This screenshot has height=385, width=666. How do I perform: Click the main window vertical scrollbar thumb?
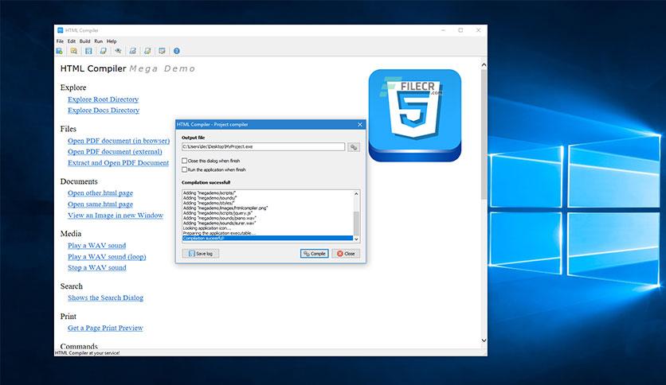(484, 134)
